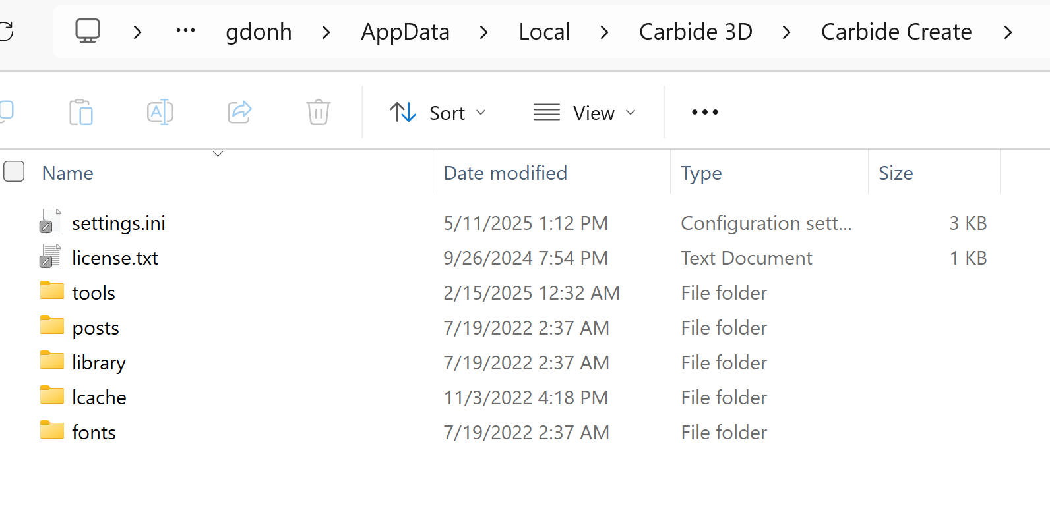The height and width of the screenshot is (517, 1050).
Task: Open the See more toolbar ellipsis
Action: 705,112
